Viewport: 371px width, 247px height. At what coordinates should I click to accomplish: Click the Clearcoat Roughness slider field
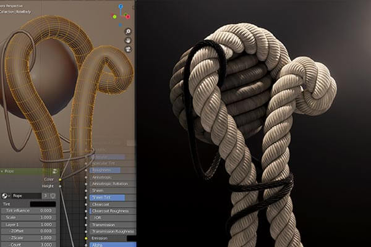113,211
